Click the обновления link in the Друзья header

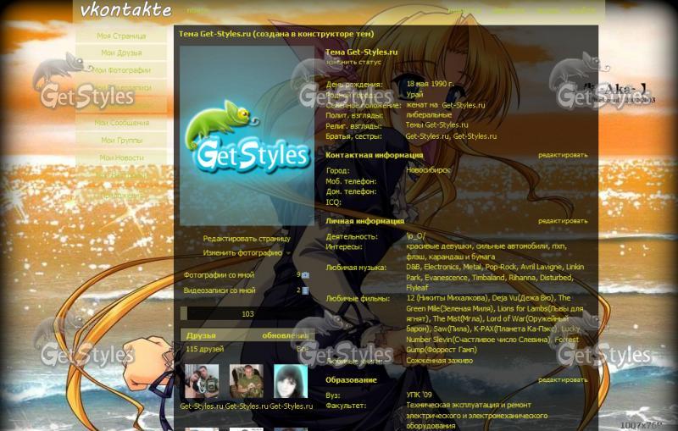tap(285, 335)
